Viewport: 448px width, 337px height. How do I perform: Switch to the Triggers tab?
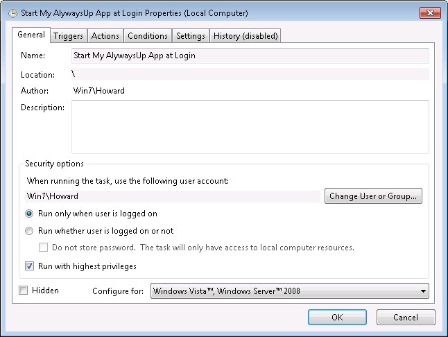pos(68,36)
